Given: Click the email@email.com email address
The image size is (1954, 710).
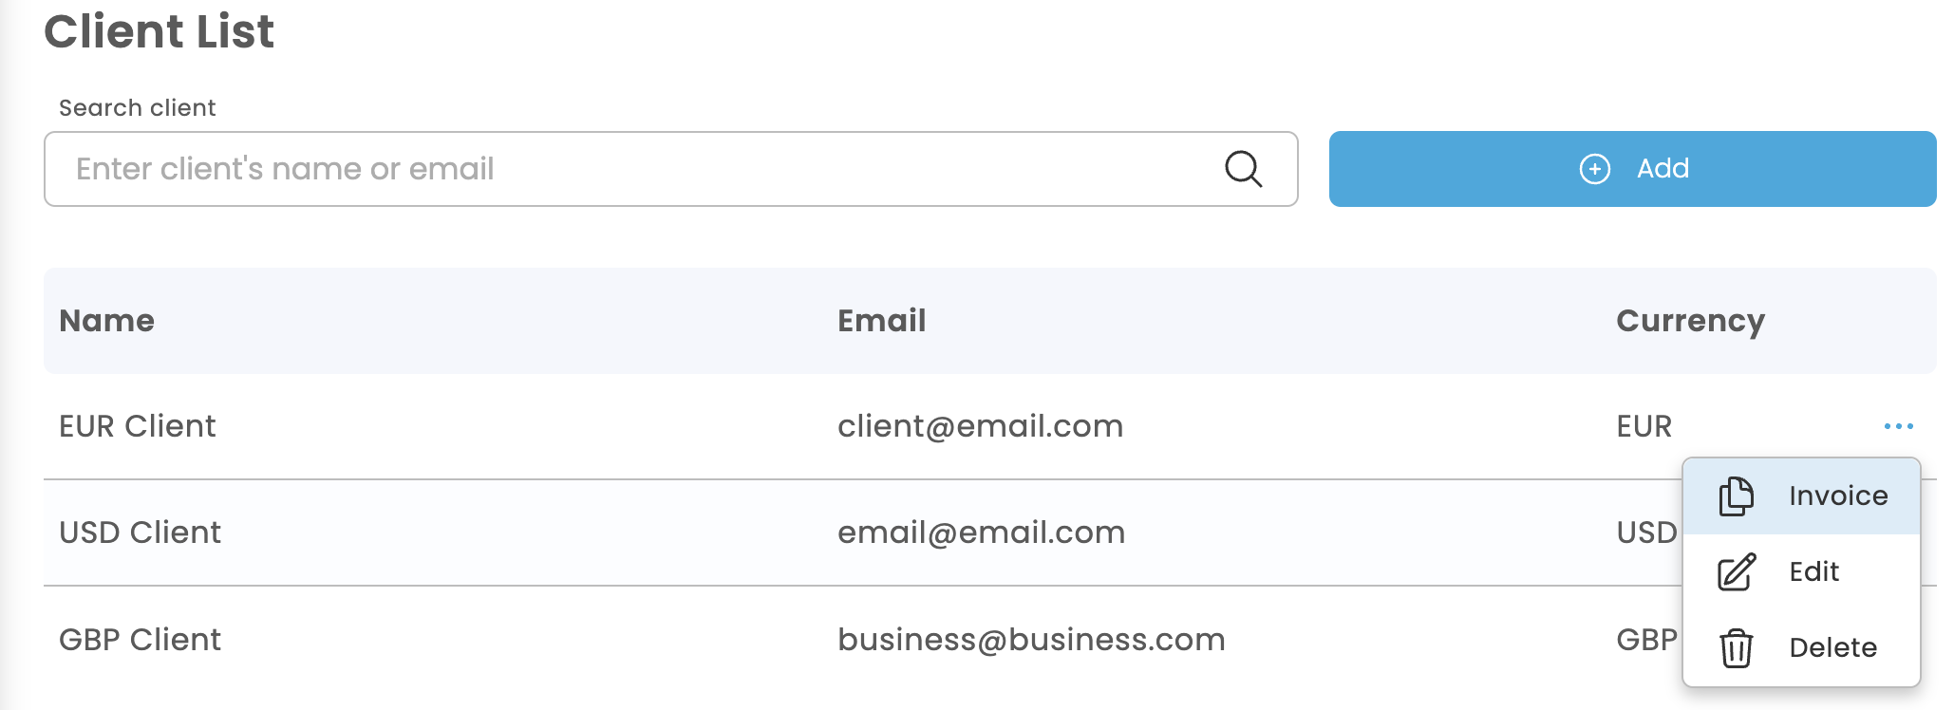Looking at the screenshot, I should click(x=981, y=532).
